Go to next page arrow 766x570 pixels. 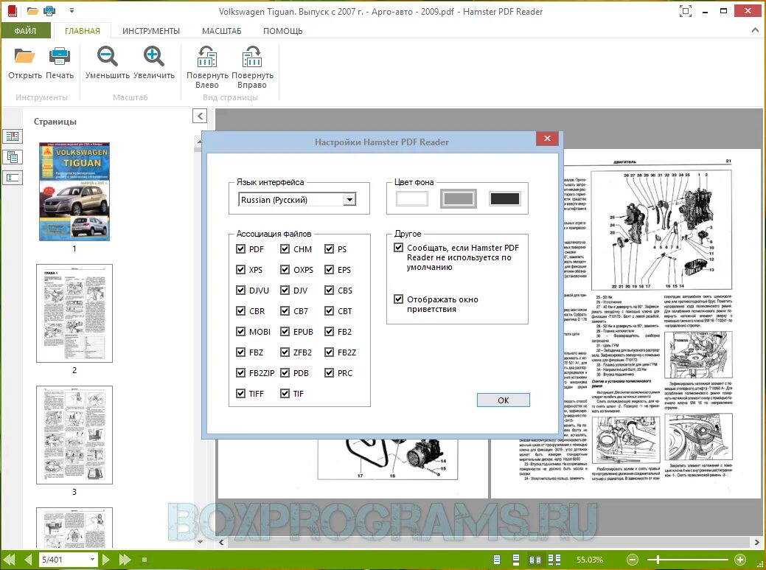pos(106,559)
